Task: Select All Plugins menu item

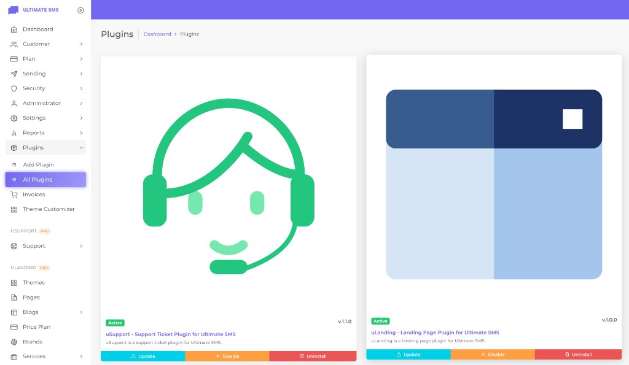Action: click(x=45, y=180)
